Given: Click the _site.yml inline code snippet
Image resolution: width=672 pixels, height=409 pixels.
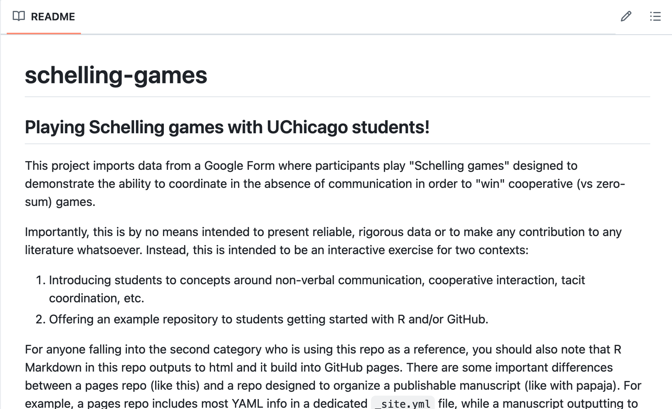Looking at the screenshot, I should tap(402, 403).
